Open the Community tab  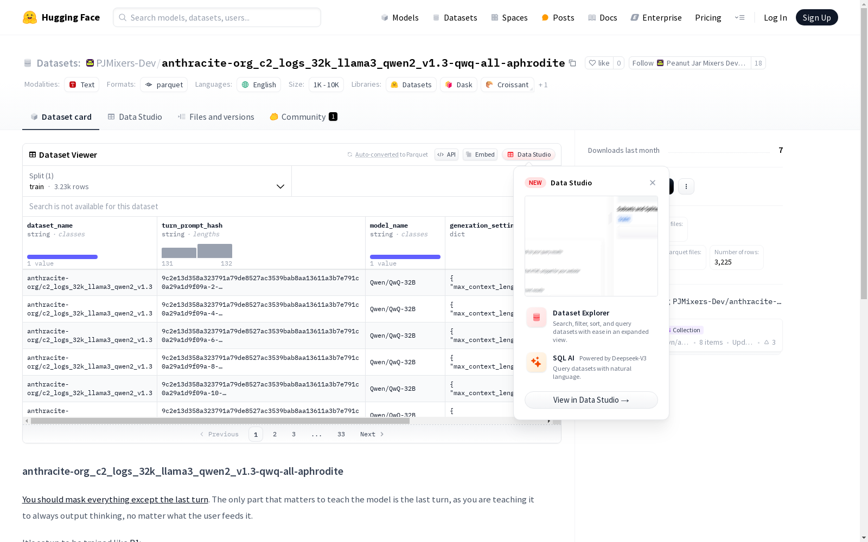pyautogui.click(x=303, y=117)
